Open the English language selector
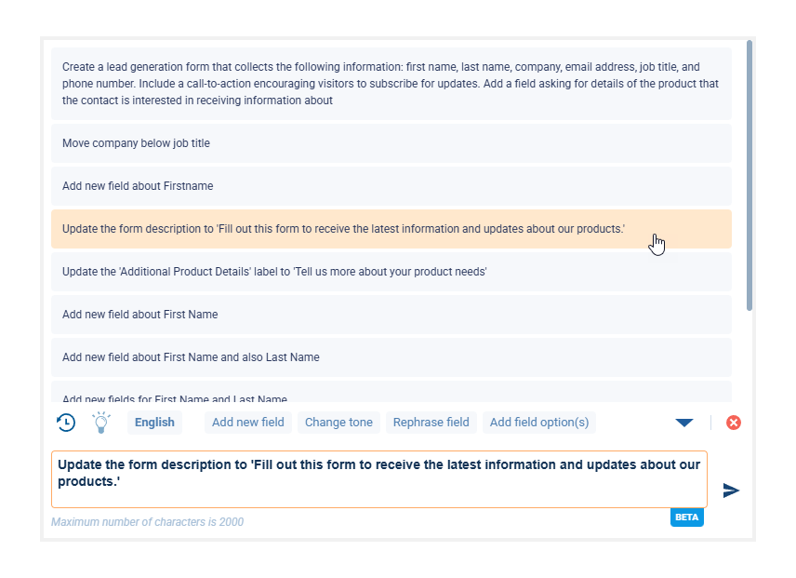This screenshot has height=578, width=796. pyautogui.click(x=154, y=423)
